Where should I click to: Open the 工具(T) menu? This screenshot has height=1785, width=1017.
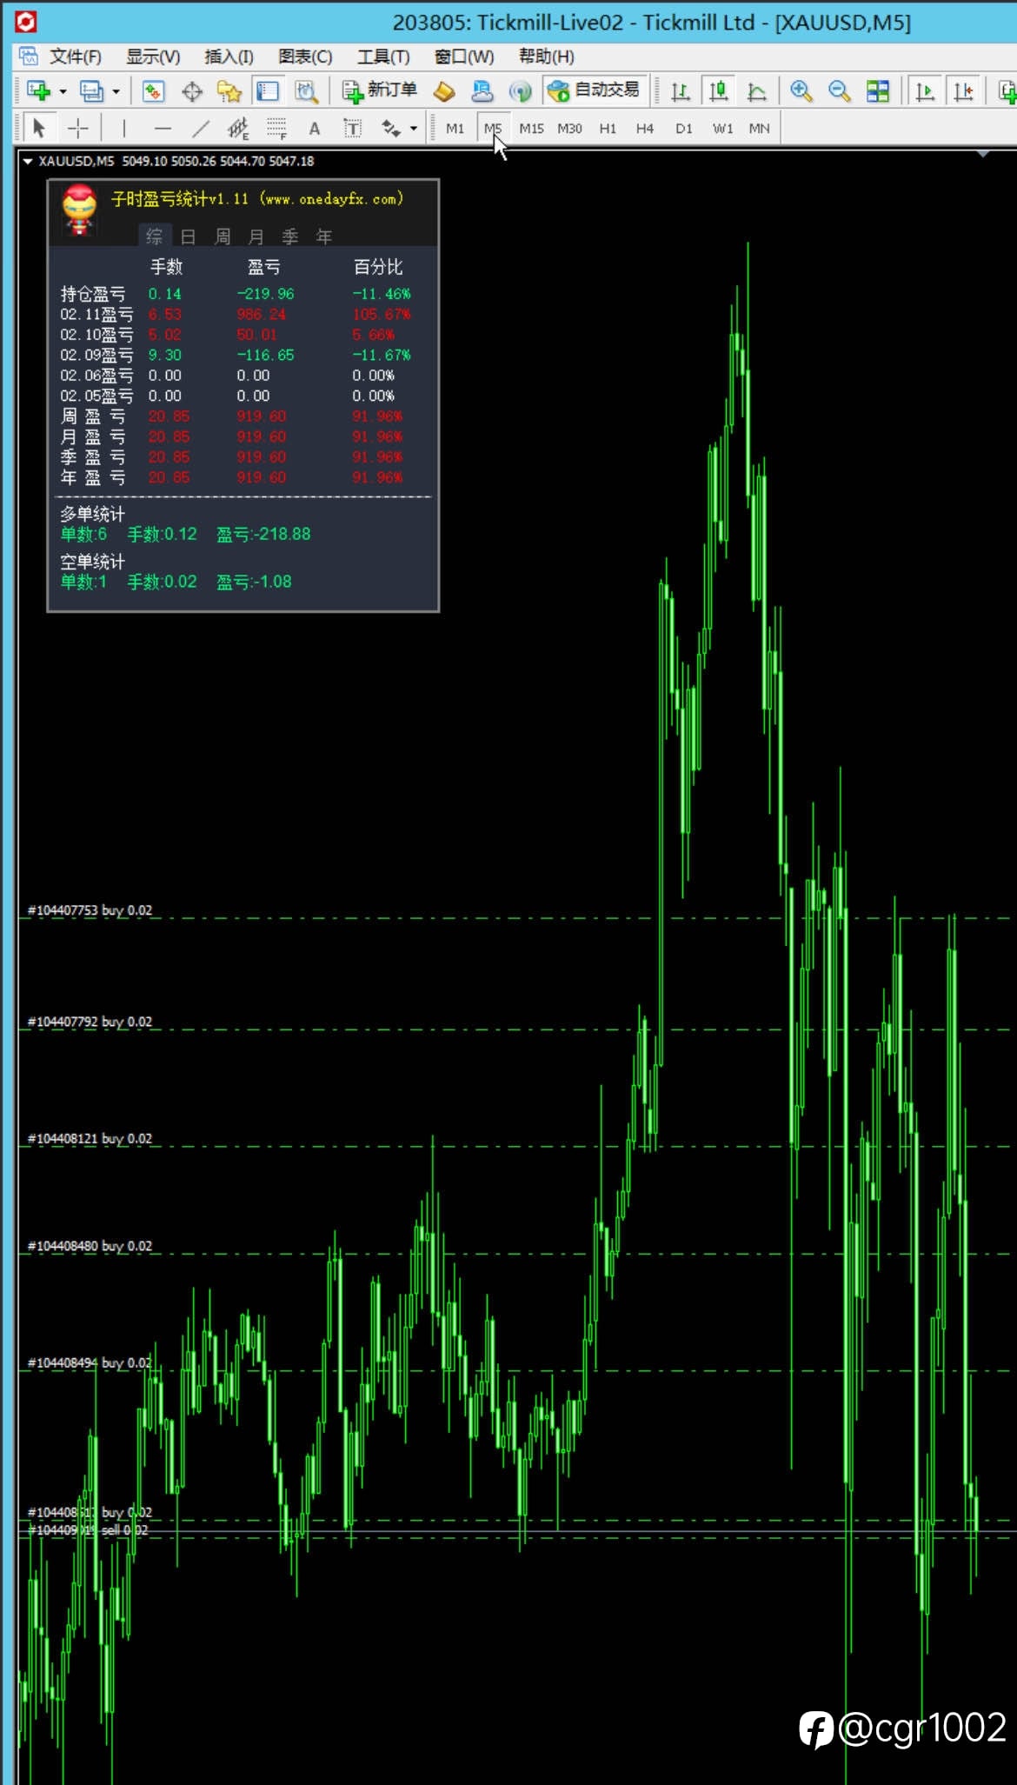[383, 57]
